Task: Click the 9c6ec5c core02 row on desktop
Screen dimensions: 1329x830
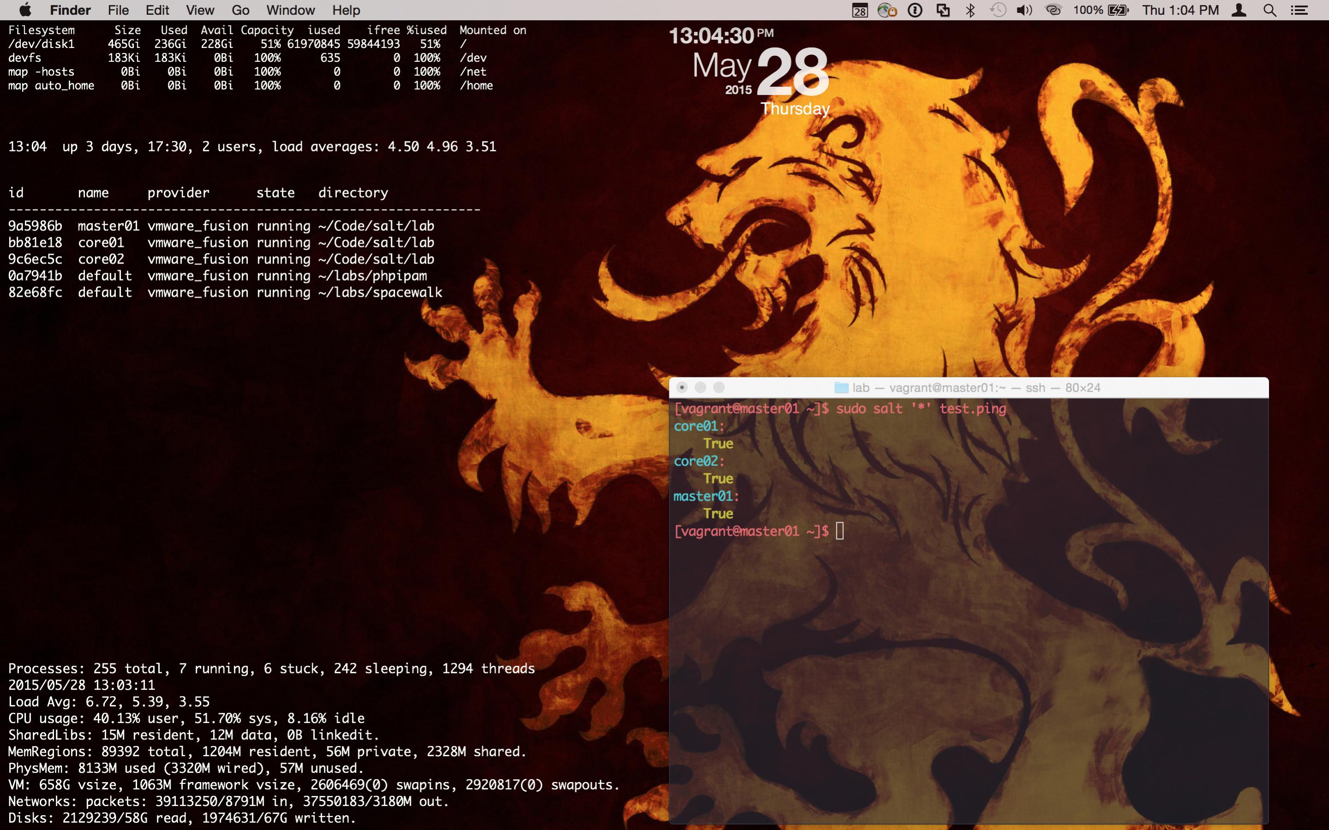Action: 221,259
